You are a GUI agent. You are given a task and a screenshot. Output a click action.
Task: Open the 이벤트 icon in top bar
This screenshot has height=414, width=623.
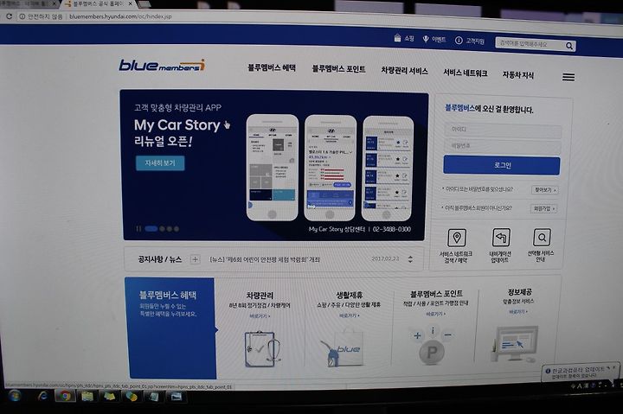pyautogui.click(x=426, y=39)
